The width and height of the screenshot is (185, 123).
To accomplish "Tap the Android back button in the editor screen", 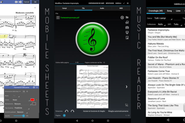I will [77, 121].
